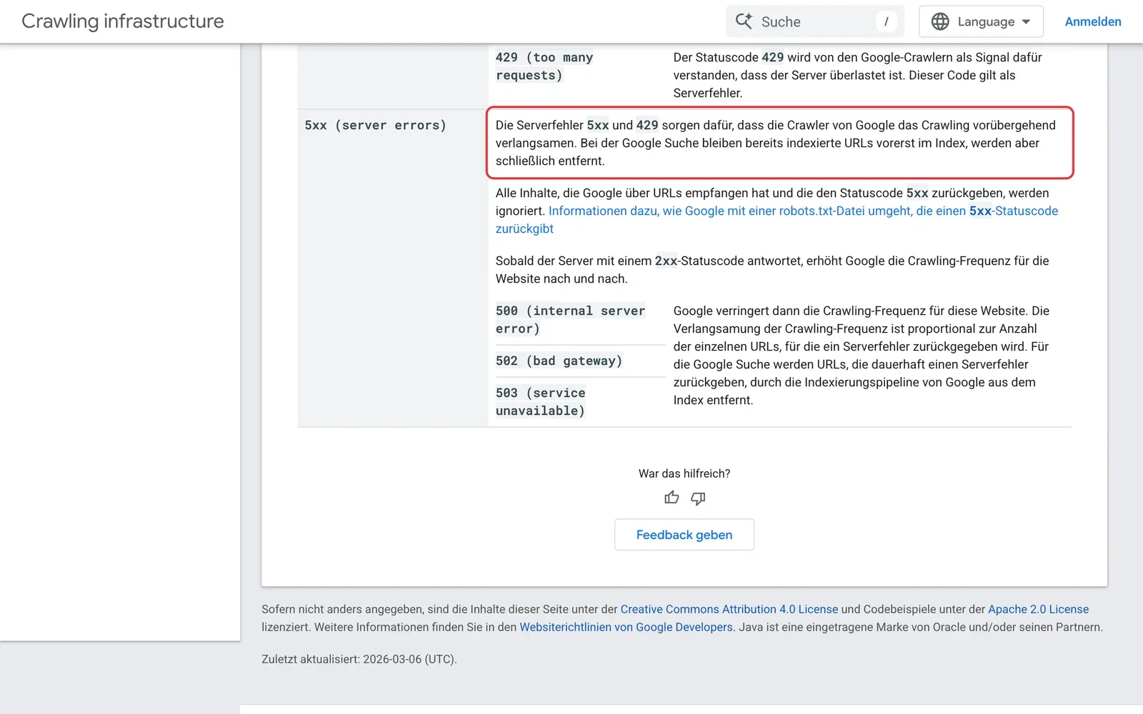Click the 'War das hilfreich?' text
1143x714 pixels.
pyautogui.click(x=684, y=473)
